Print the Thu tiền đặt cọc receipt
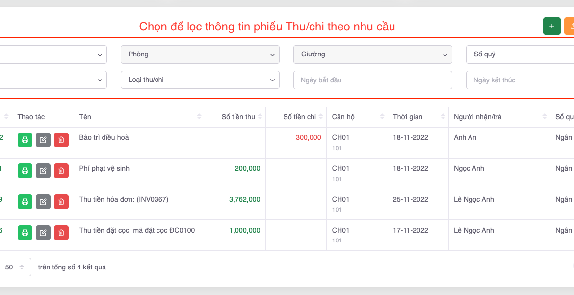574x295 pixels. coord(25,233)
